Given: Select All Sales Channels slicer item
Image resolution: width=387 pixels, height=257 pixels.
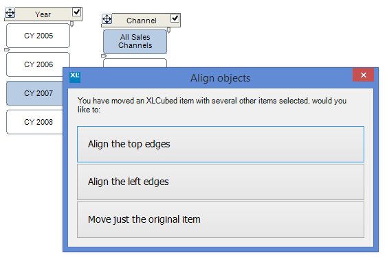Looking at the screenshot, I should coord(135,42).
